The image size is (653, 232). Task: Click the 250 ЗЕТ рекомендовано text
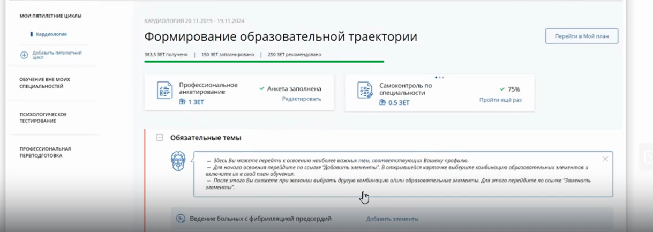(x=294, y=54)
